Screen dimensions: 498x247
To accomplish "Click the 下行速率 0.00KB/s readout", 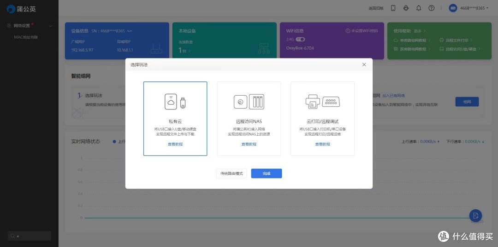I will coord(465,142).
